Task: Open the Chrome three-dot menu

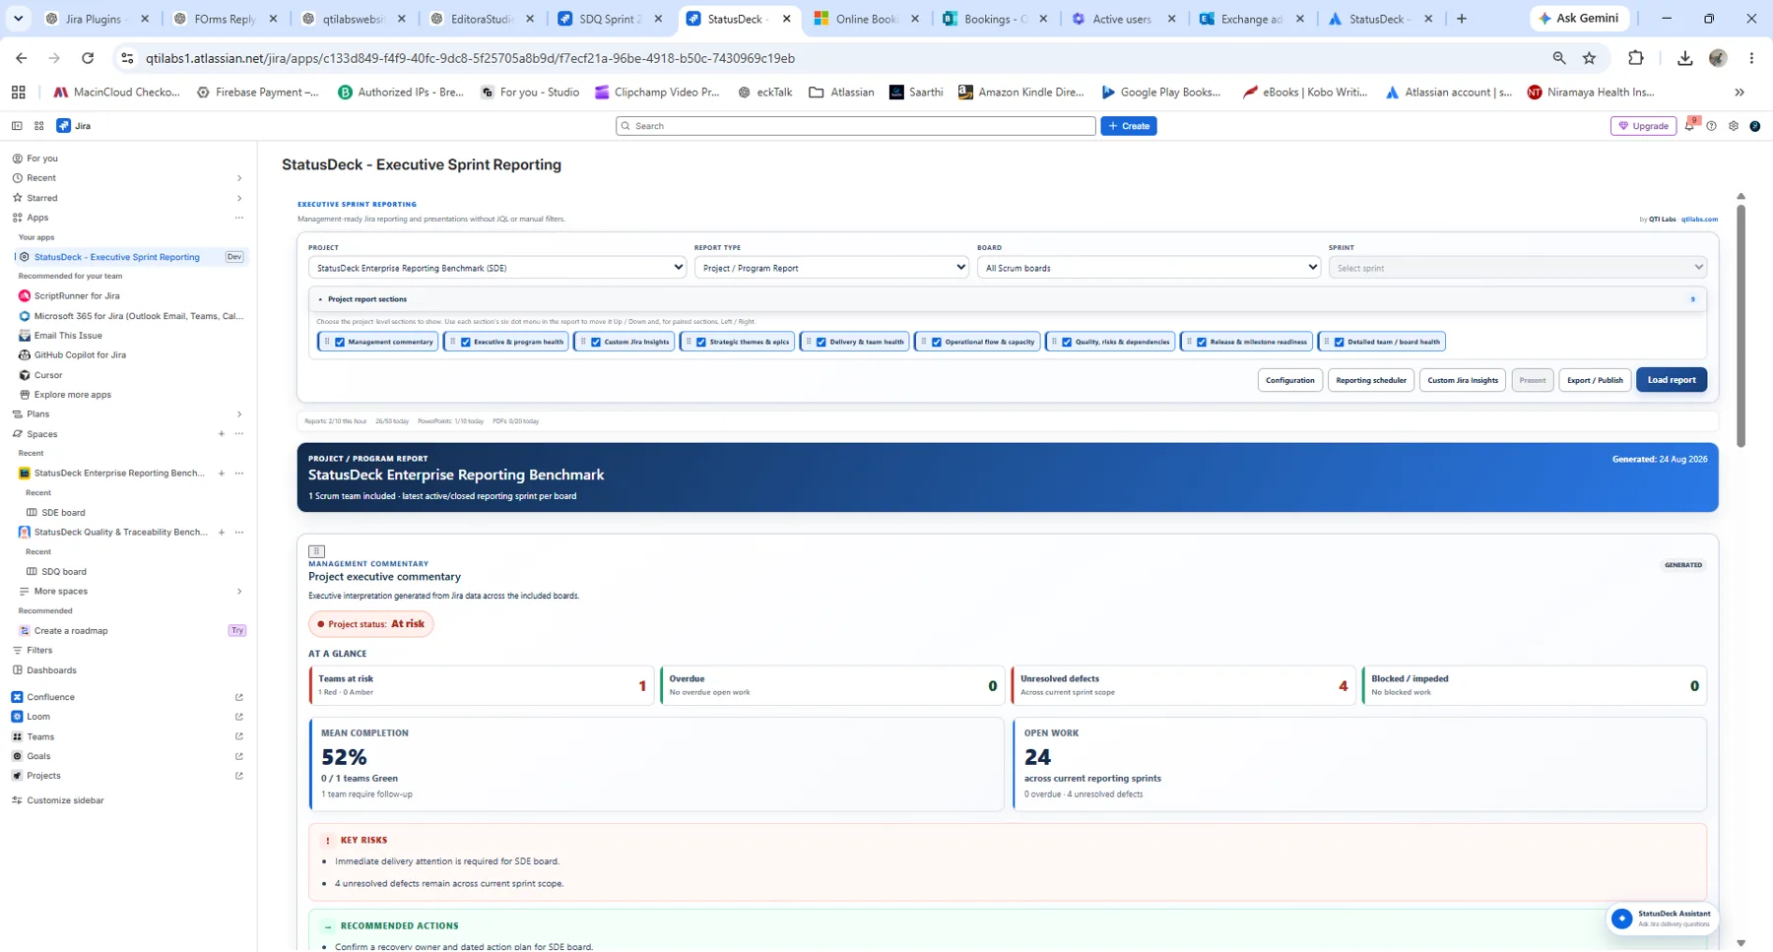Action: pos(1751,58)
